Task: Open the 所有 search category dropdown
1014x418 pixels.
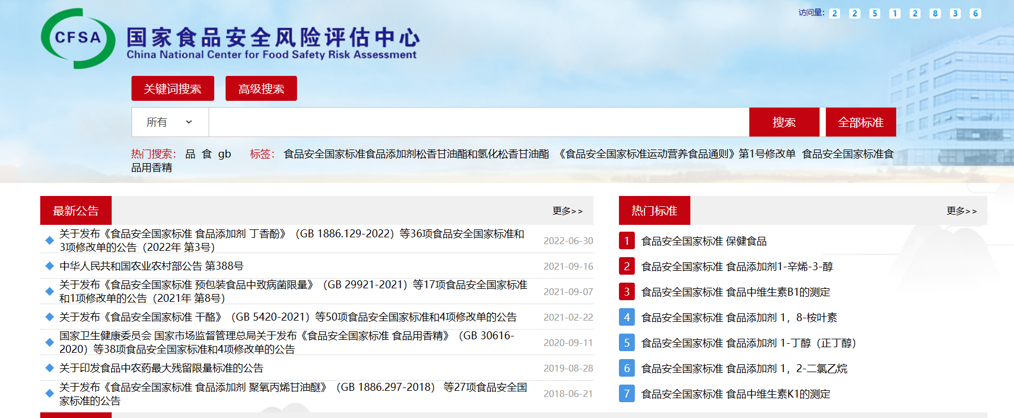Action: (170, 122)
